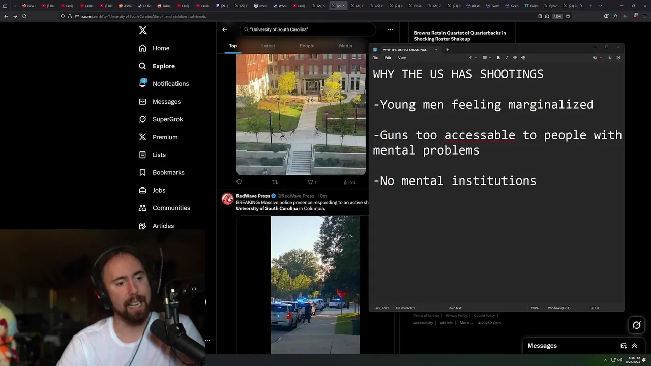Bookmark this page with the star icon
Image resolution: width=651 pixels, height=366 pixels.
pos(568,16)
